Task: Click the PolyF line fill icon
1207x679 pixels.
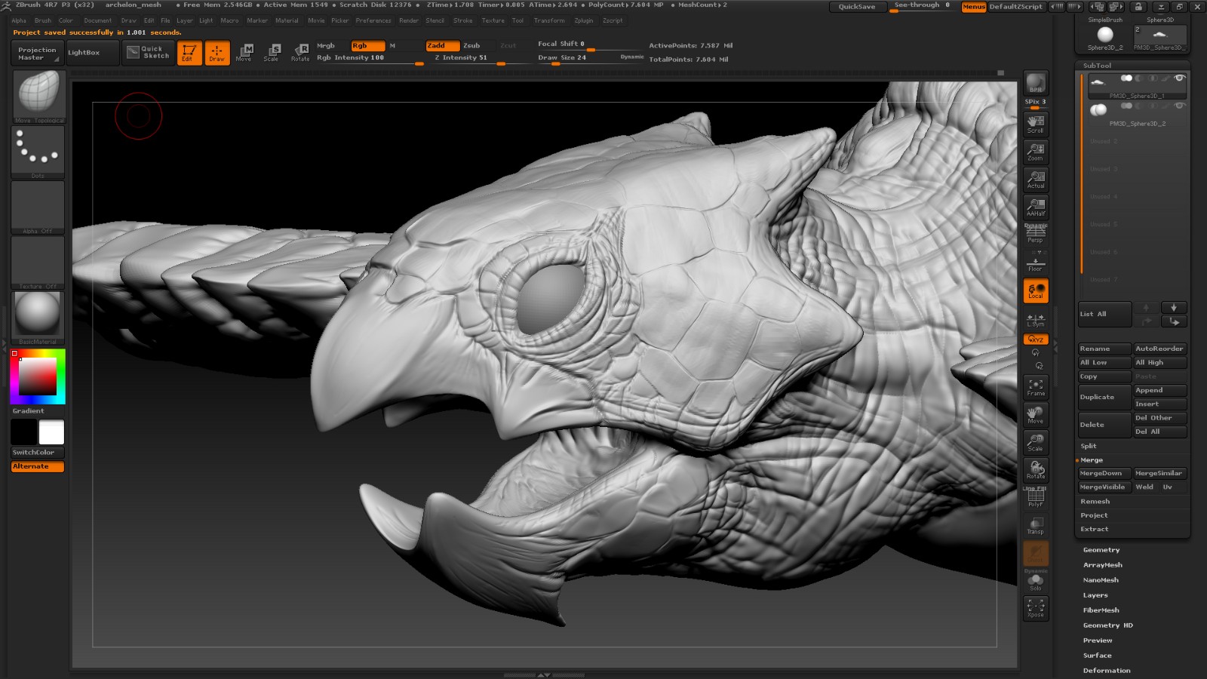Action: point(1036,497)
